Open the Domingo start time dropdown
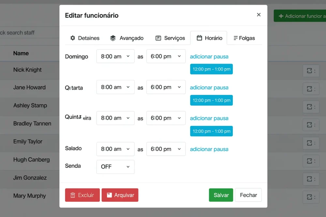 click(x=115, y=56)
